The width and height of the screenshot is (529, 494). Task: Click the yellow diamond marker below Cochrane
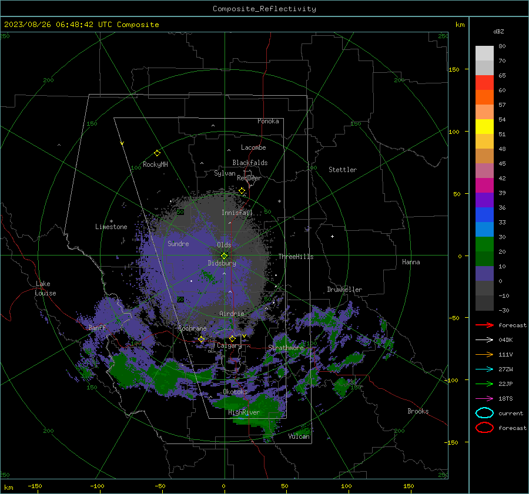pyautogui.click(x=202, y=340)
